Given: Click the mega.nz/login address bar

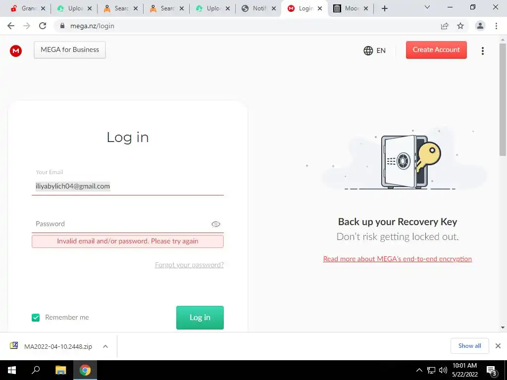Looking at the screenshot, I should click(246, 26).
